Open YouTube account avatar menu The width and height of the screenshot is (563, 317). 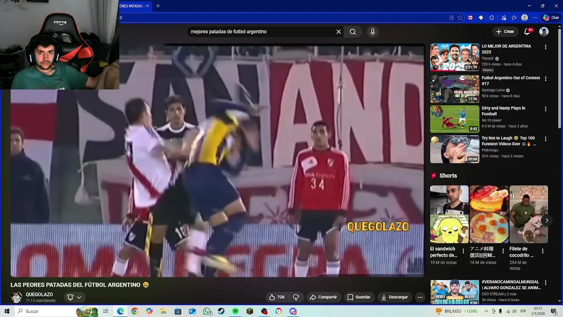(544, 32)
